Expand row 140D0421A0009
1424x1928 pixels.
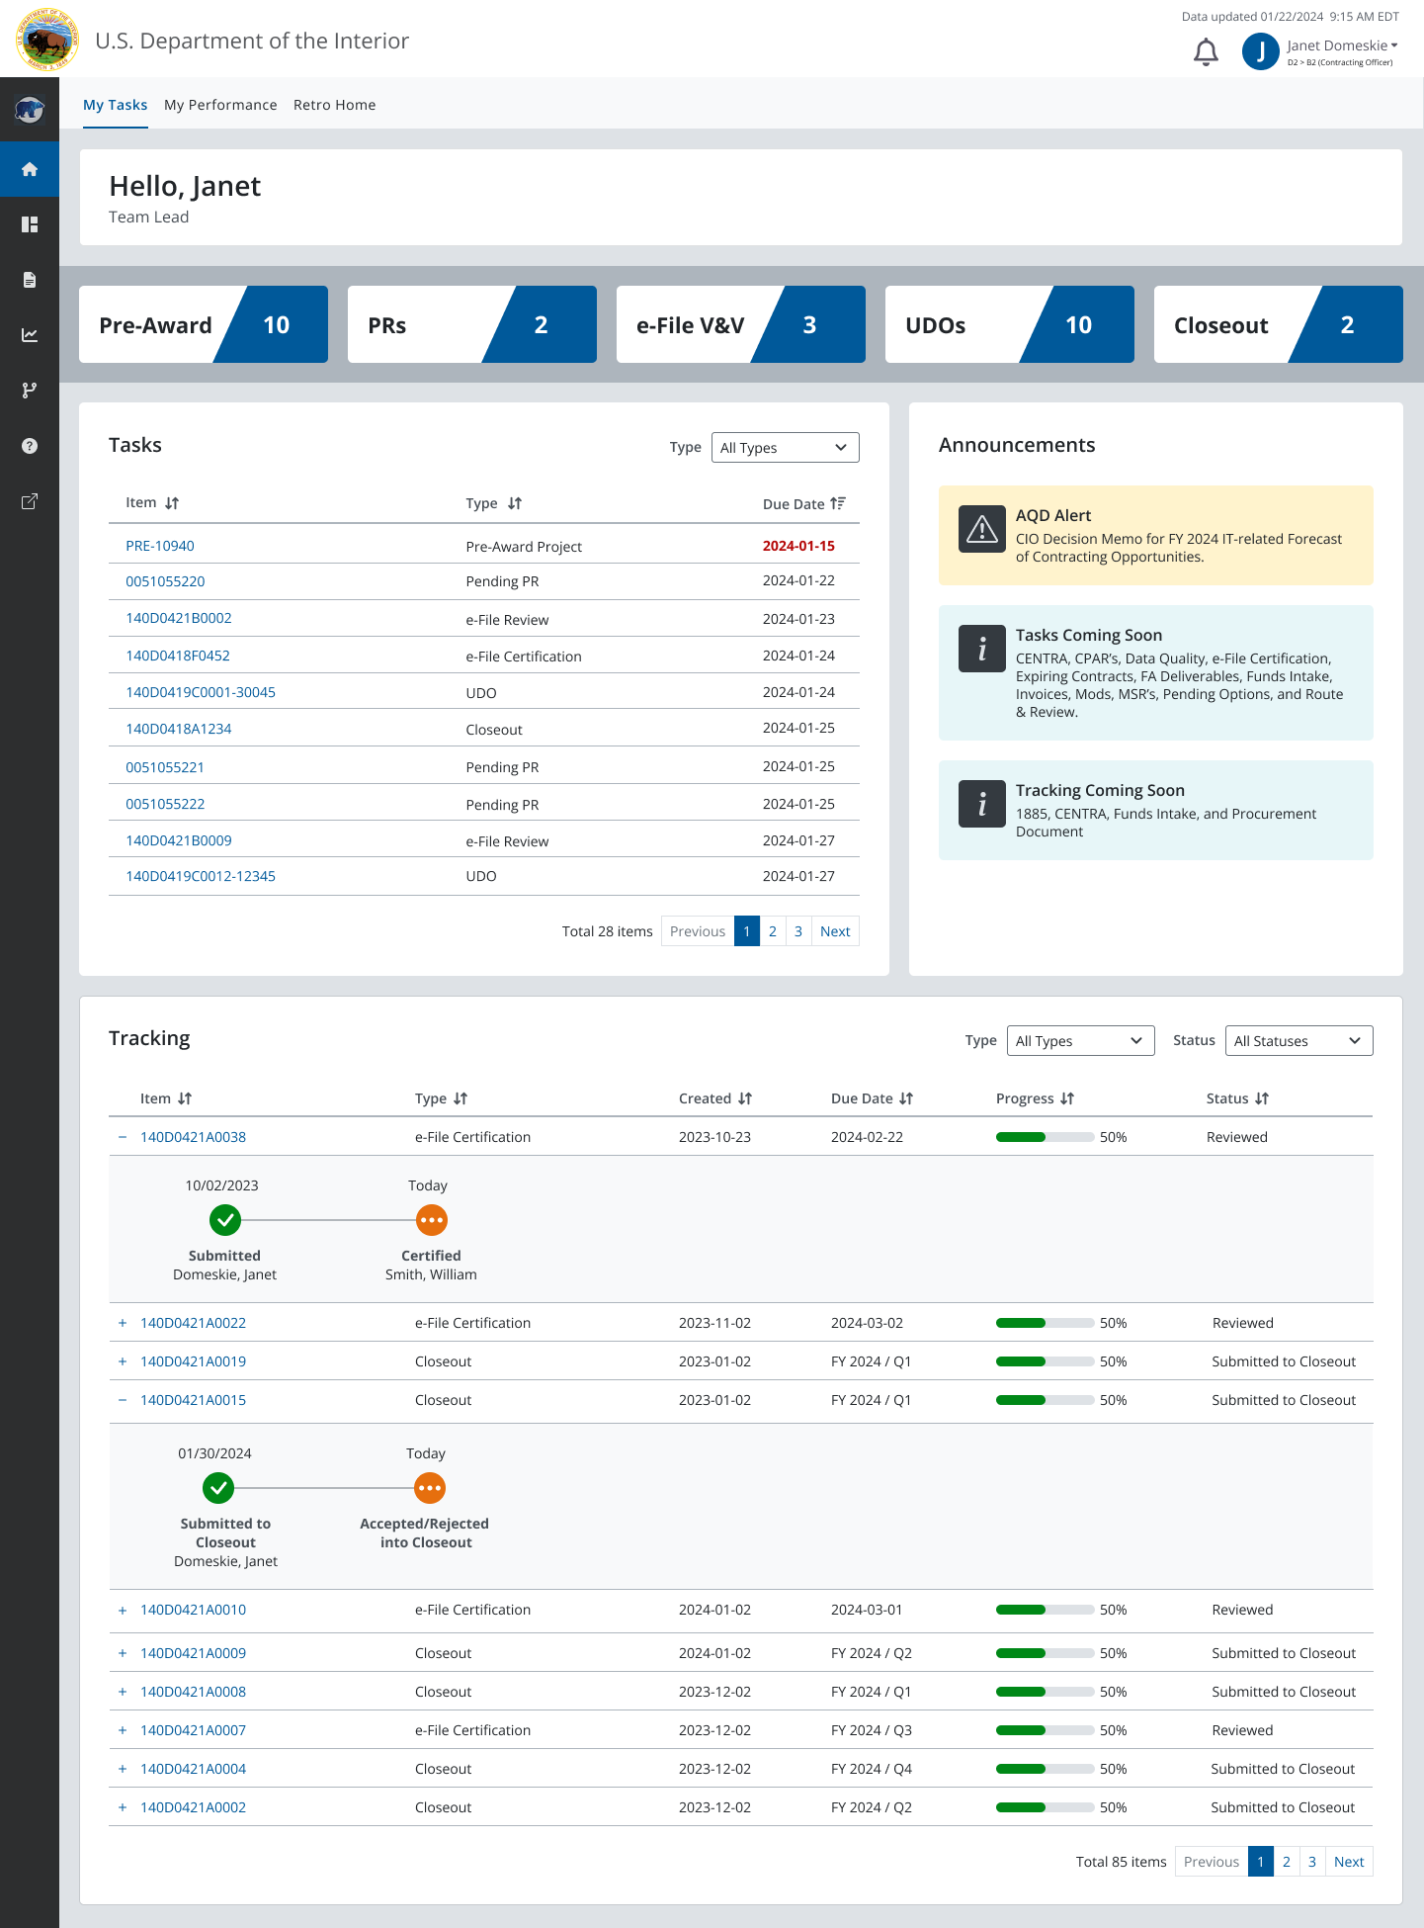123,1653
